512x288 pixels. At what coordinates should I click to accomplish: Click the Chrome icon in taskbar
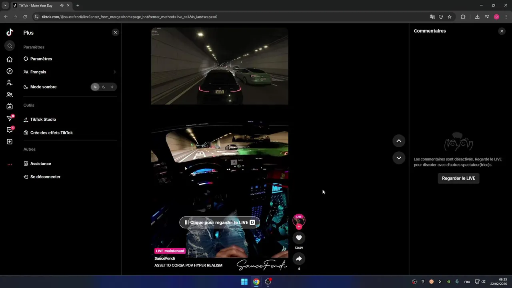coord(256,282)
